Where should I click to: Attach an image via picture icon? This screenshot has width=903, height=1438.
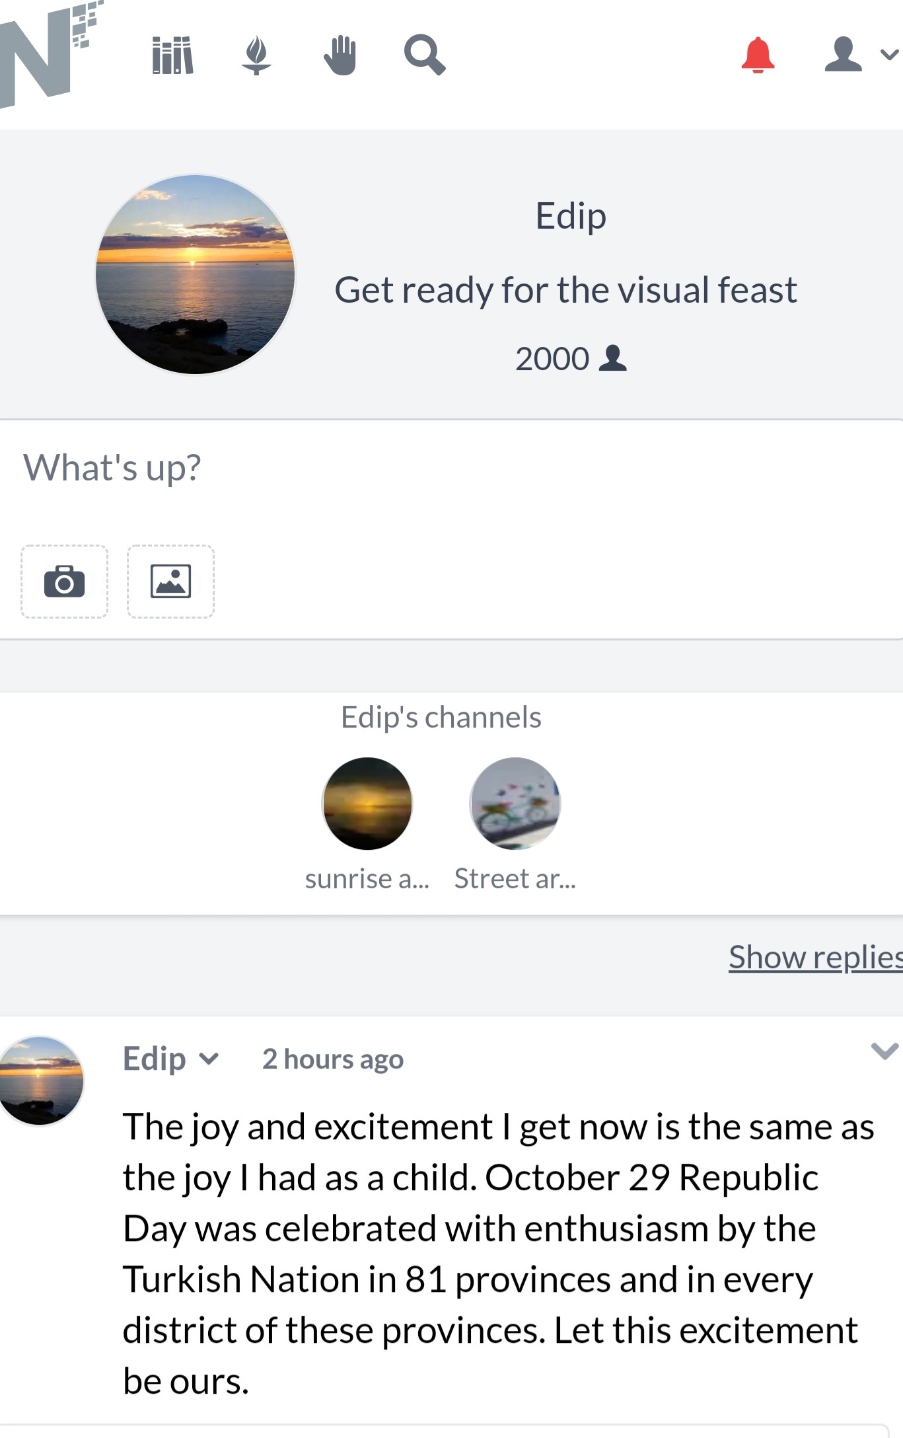tap(170, 582)
